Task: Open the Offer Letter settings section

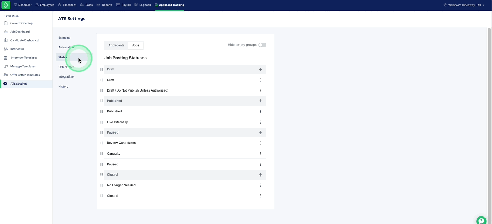Action: coord(66,67)
